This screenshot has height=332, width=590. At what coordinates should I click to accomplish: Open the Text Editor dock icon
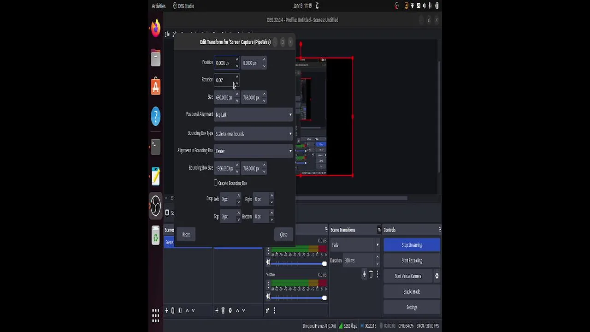coord(156,176)
